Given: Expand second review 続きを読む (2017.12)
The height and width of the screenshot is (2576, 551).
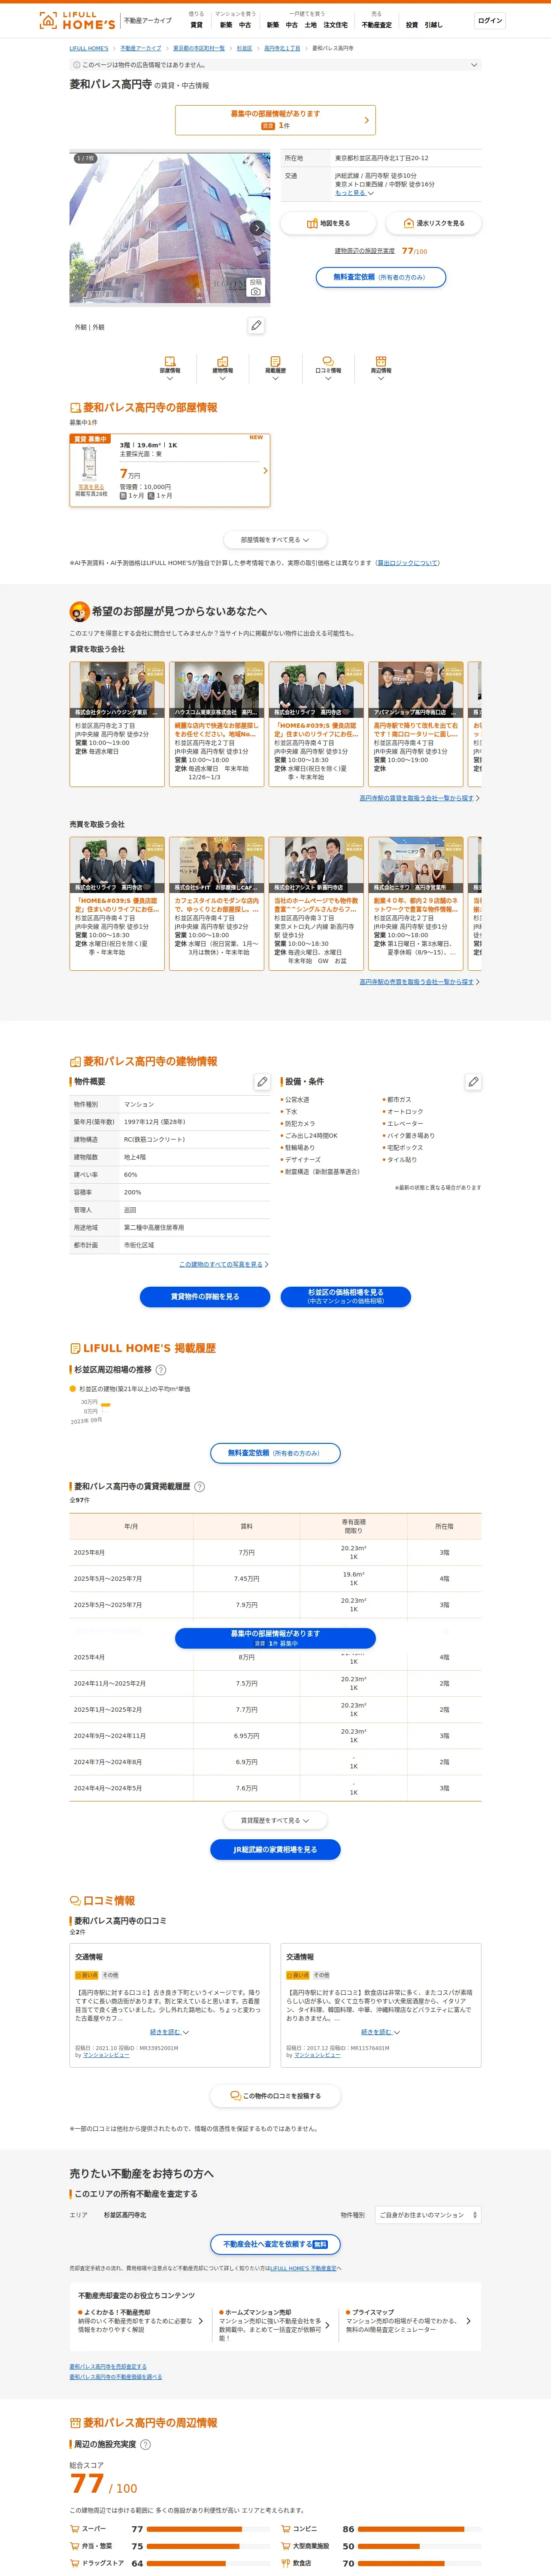Looking at the screenshot, I should pyautogui.click(x=380, y=2032).
